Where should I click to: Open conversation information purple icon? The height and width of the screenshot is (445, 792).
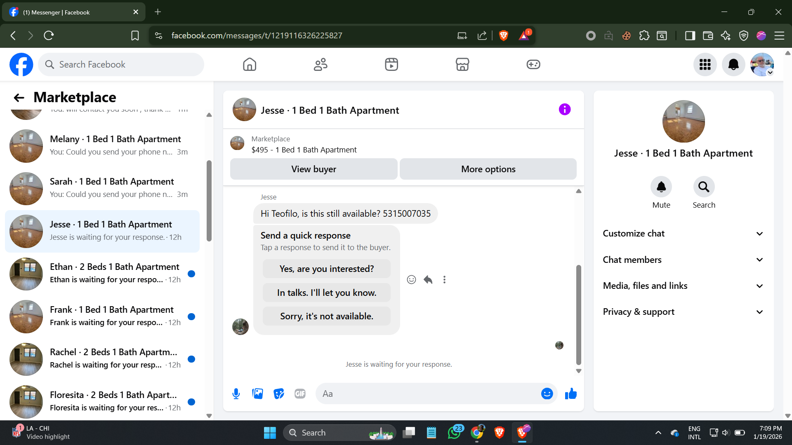[564, 110]
